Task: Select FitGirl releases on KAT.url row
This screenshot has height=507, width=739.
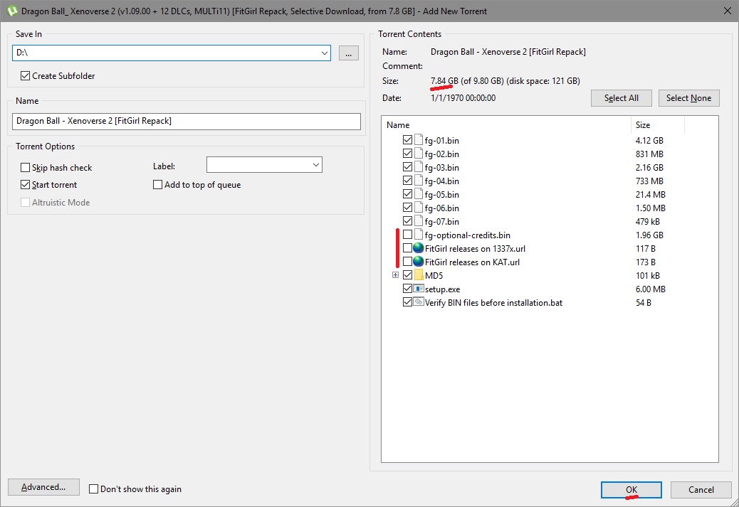Action: coord(472,262)
